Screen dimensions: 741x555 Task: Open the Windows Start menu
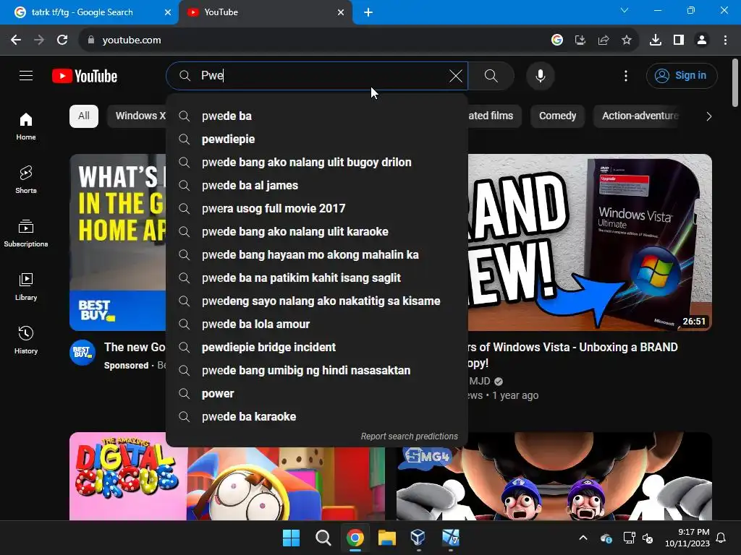click(x=291, y=538)
